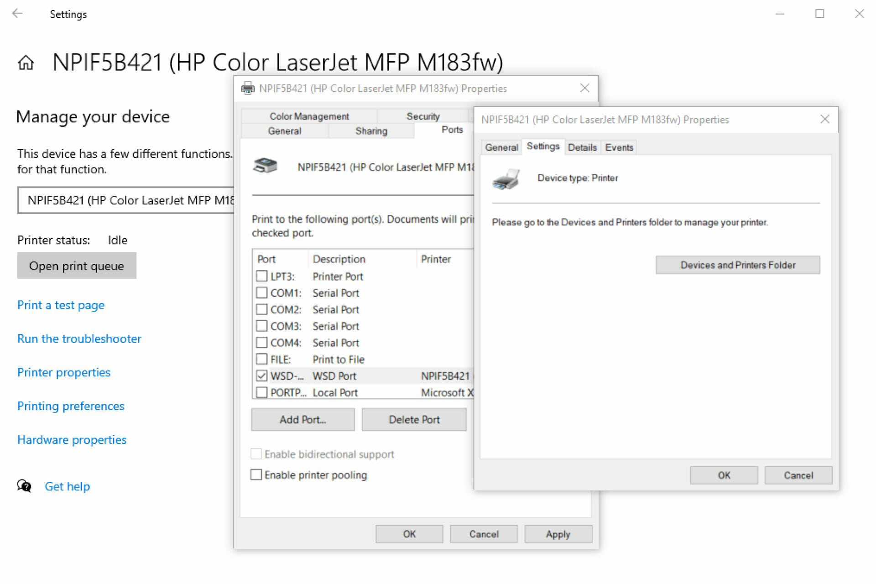Select Delete Port option

pos(414,419)
